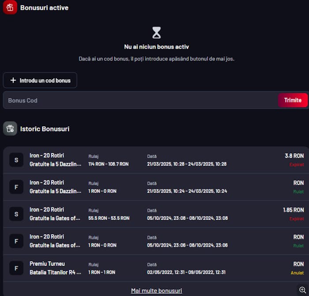Click the F badge of 05/10/2024 23:06 bonus
Screen dimensions: 309x296
click(16, 241)
